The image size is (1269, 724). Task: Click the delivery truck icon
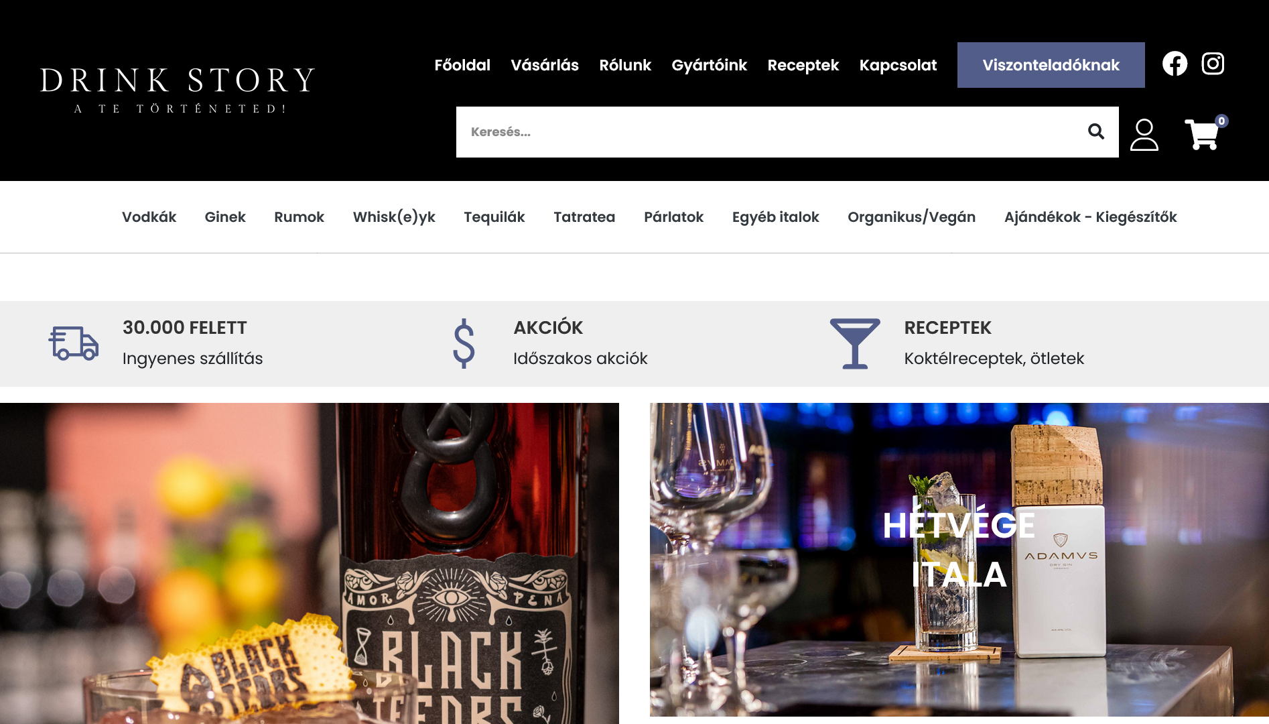tap(74, 343)
